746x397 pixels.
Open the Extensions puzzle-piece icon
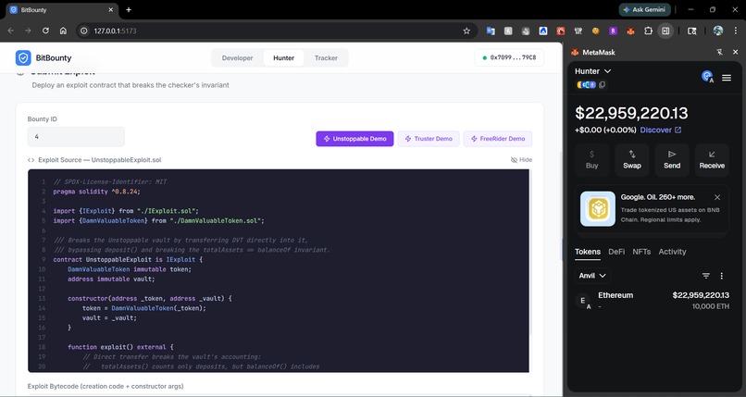pyautogui.click(x=648, y=31)
